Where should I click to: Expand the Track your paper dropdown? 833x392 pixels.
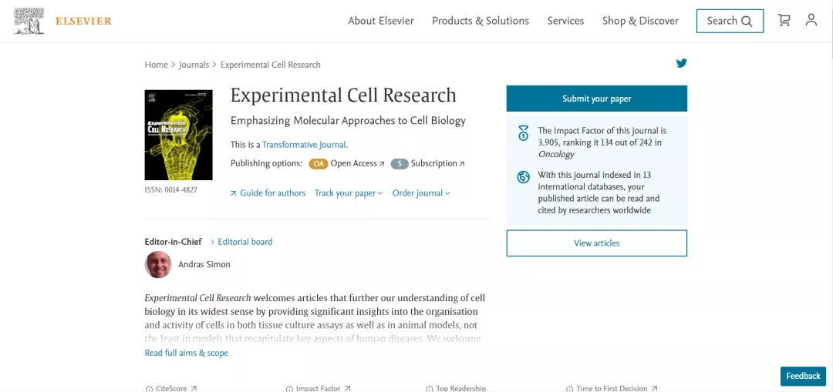[x=349, y=193]
